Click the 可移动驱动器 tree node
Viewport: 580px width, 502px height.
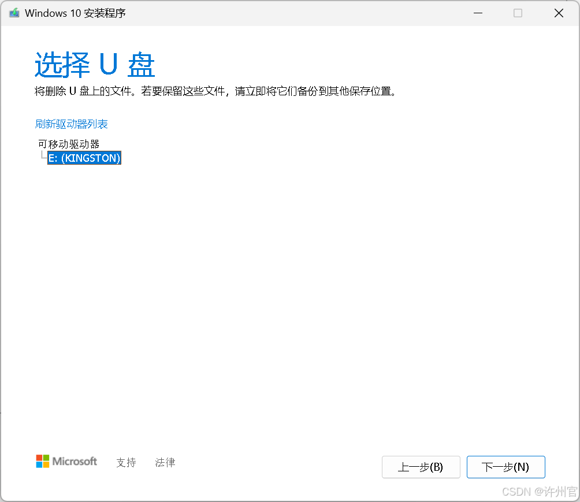(x=69, y=144)
